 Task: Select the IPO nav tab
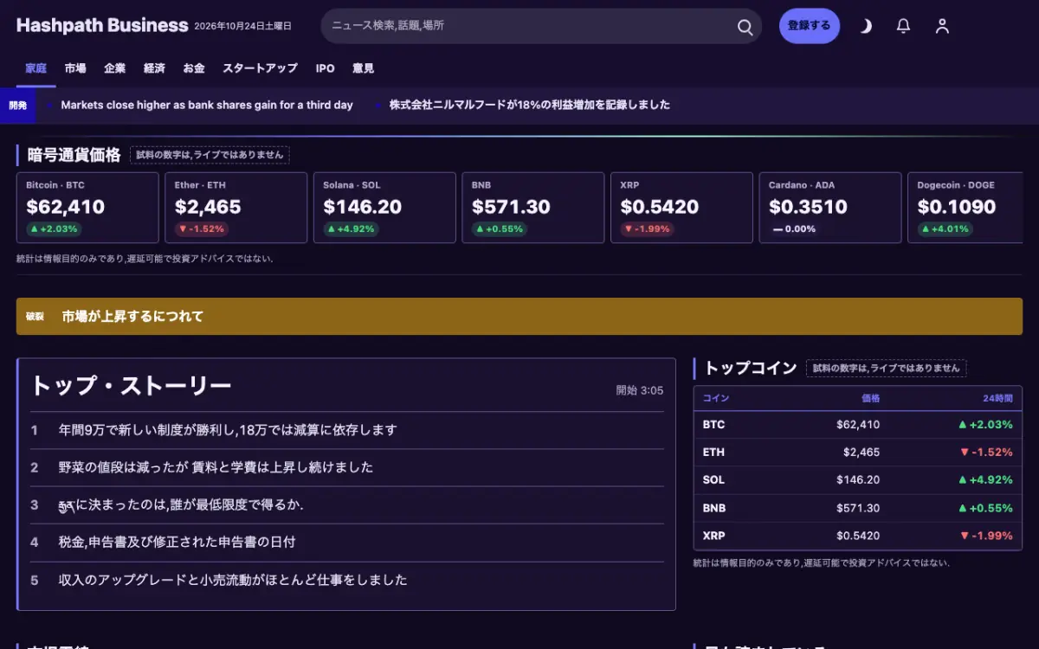coord(325,68)
